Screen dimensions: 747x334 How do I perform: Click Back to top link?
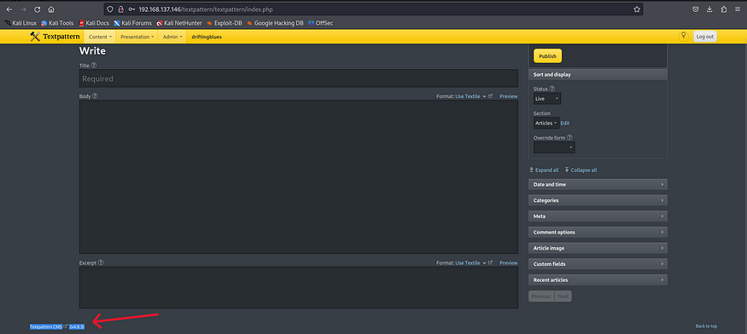706,326
